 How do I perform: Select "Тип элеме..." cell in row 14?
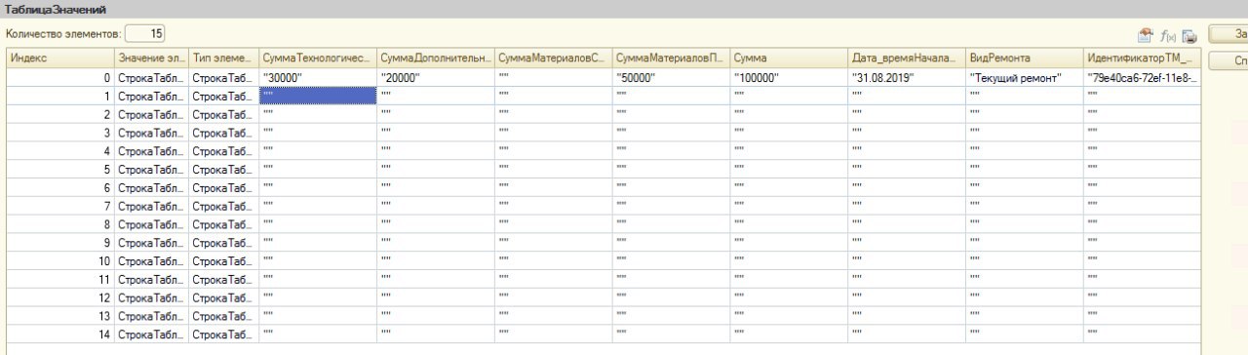pos(224,335)
